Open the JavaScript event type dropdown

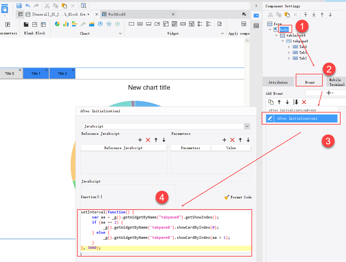click(247, 126)
